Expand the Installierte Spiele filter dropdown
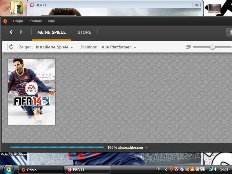The height and width of the screenshot is (174, 232). (x=54, y=47)
